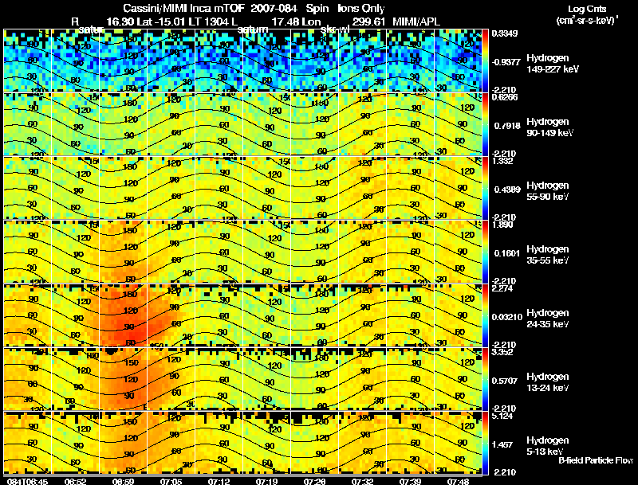638x485 pixels.
Task: Click the 'Lon 299.61' header value
Action: point(343,22)
